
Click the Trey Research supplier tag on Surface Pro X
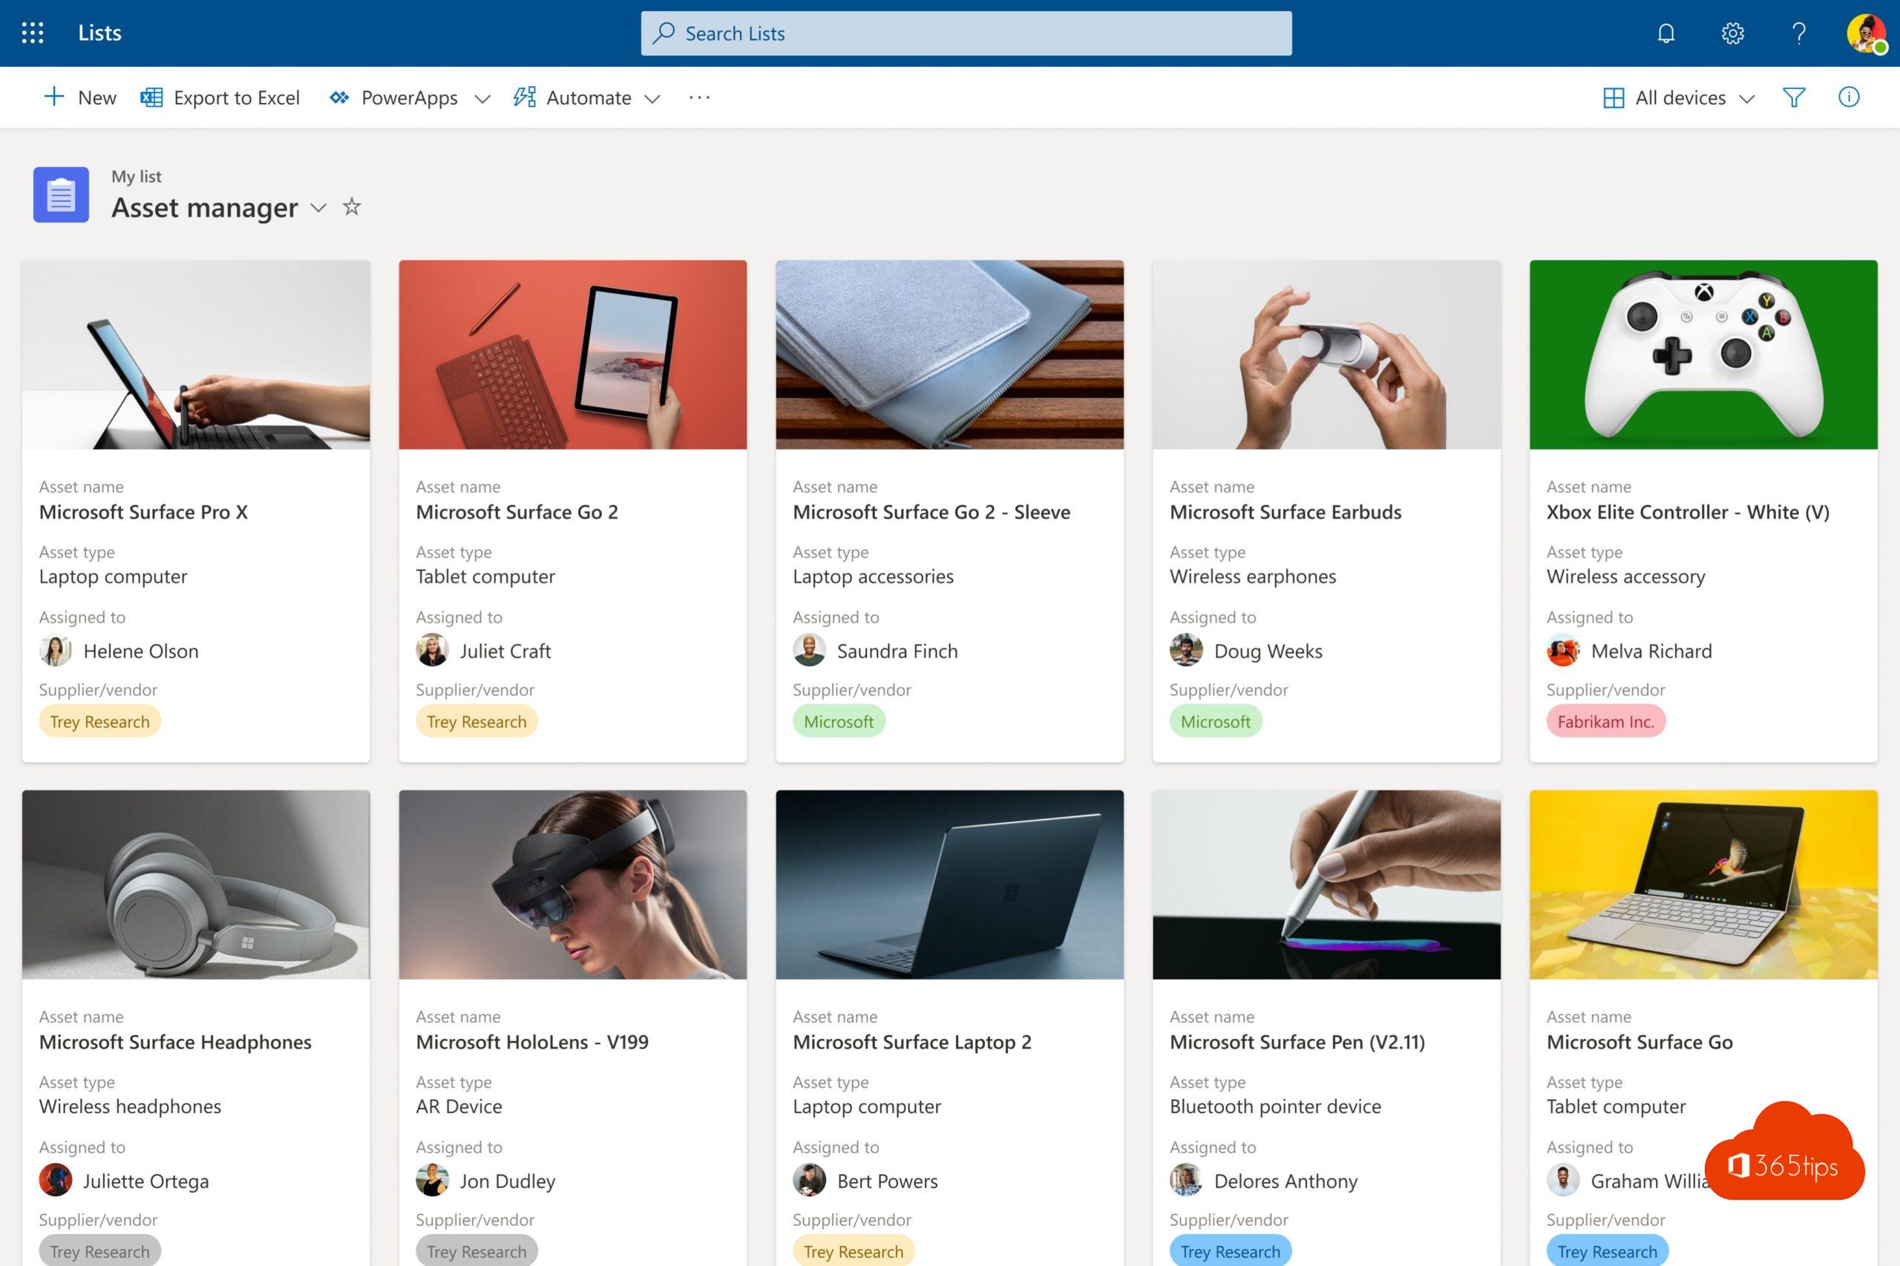99,721
